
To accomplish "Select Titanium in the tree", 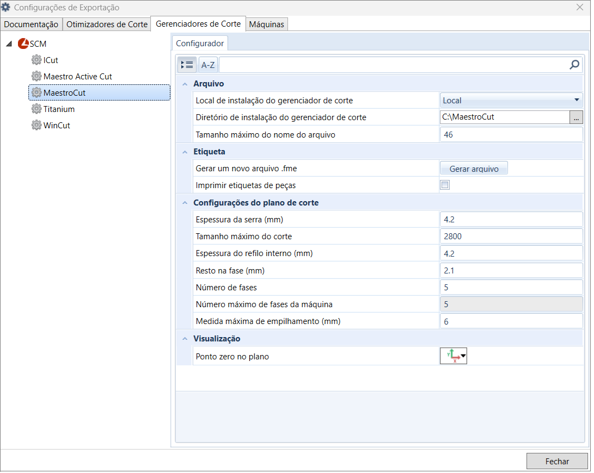I will (59, 109).
